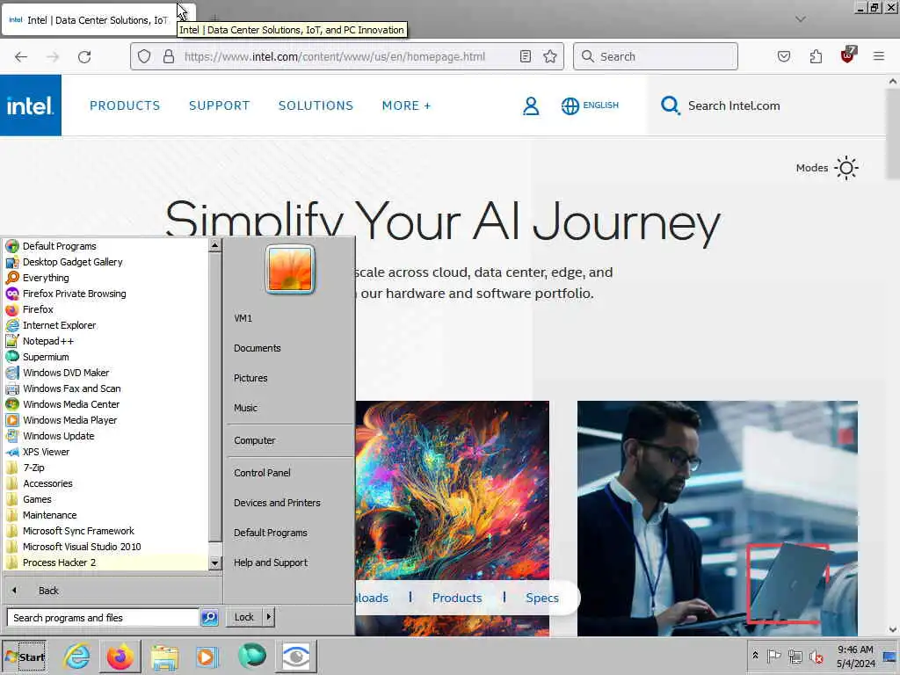The height and width of the screenshot is (675, 900).
Task: Click the uBlock Origin shield icon
Action: [848, 55]
